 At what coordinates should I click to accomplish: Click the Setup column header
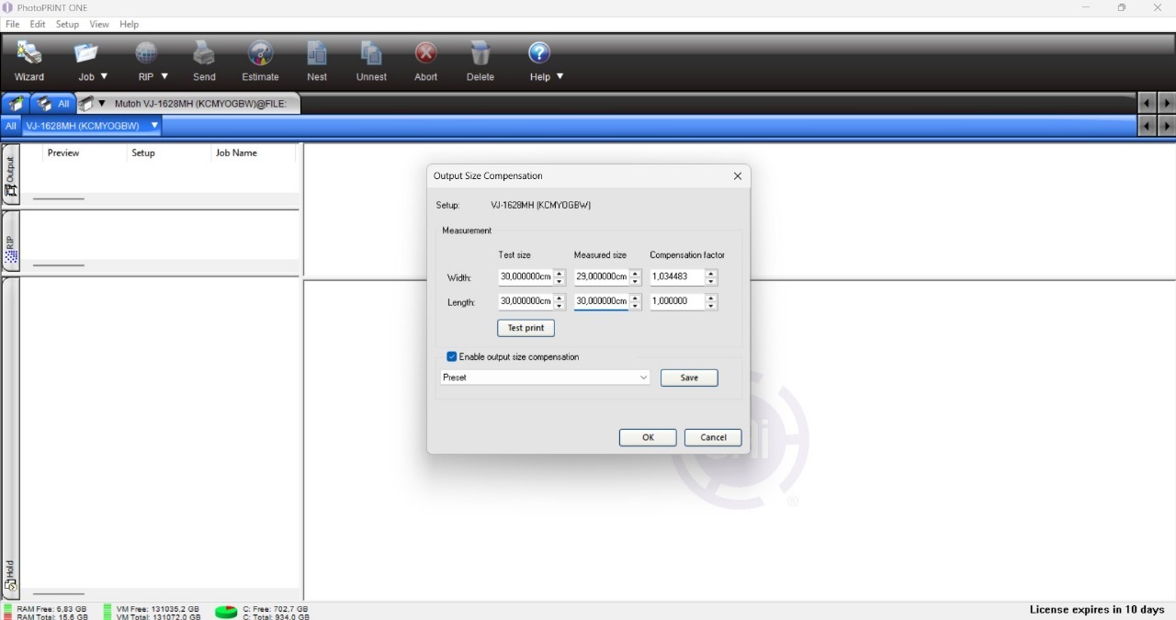(x=169, y=153)
